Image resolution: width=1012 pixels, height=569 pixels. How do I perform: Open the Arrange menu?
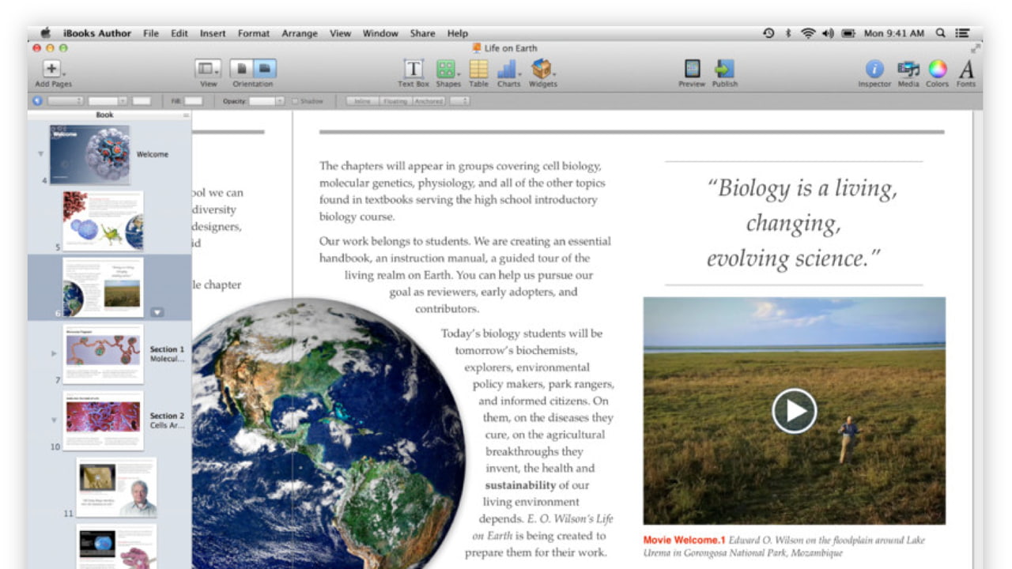tap(300, 33)
